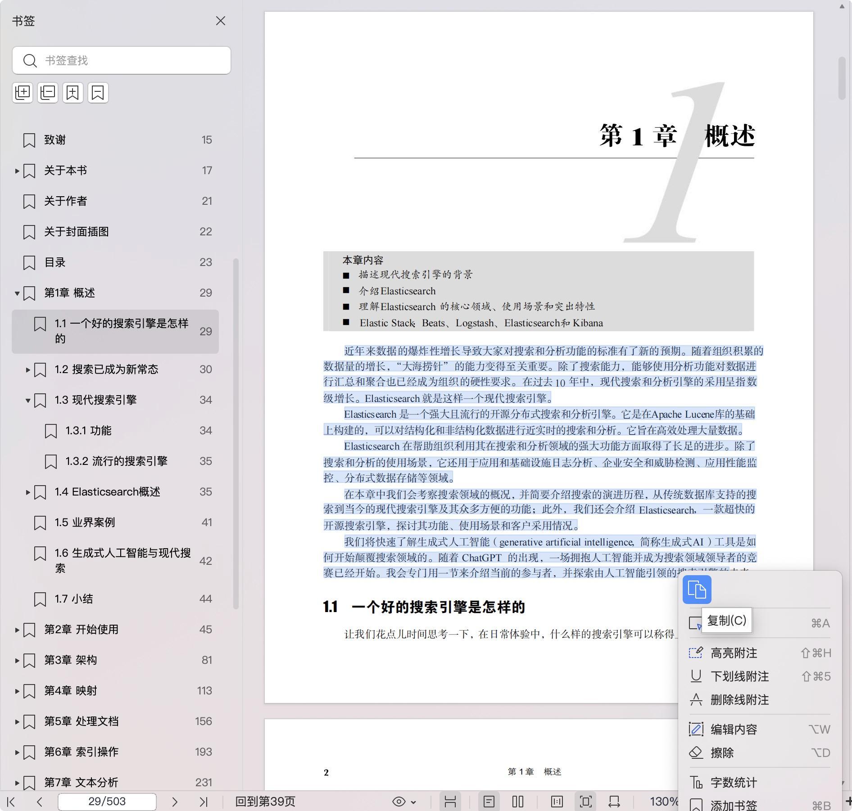Open the eye view mode dropdown
Viewport: 852px width, 811px height.
click(404, 802)
